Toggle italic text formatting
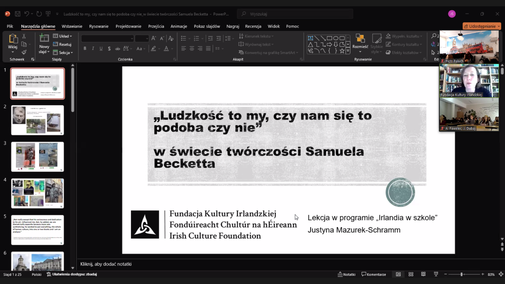 click(x=93, y=48)
